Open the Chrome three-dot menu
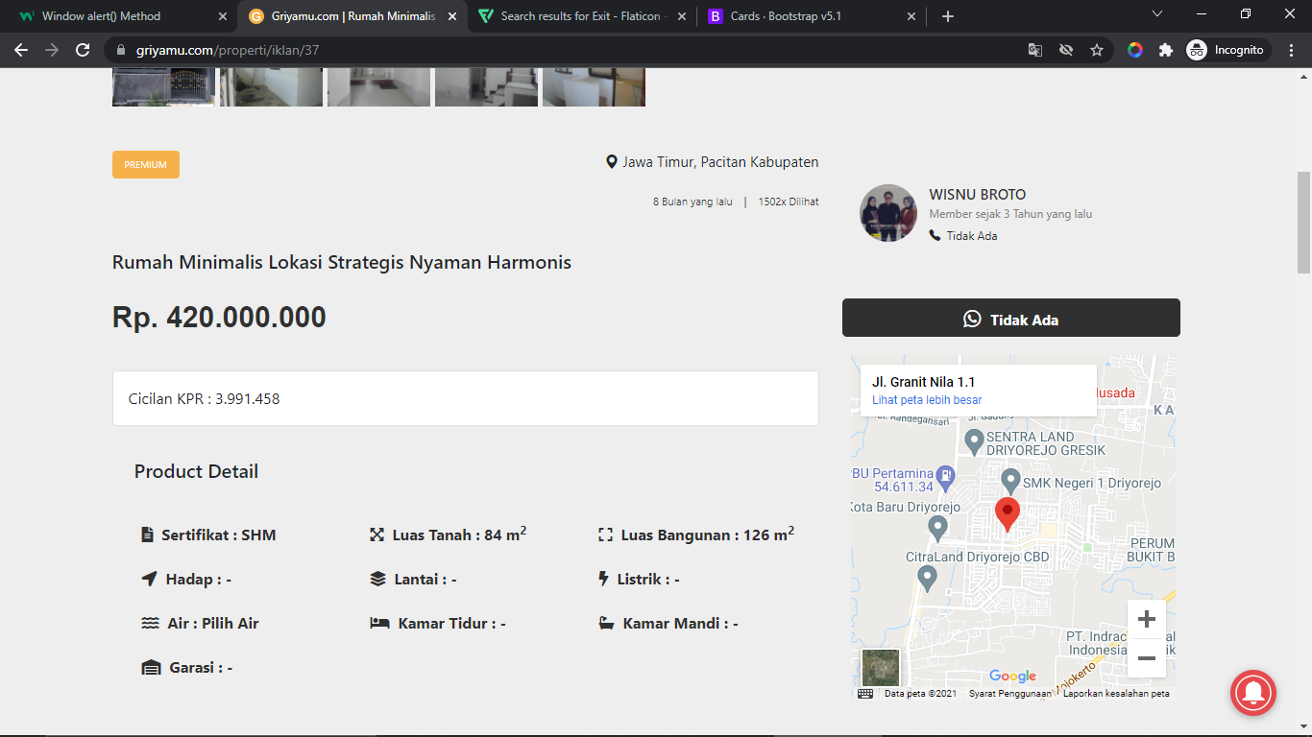1312x737 pixels. click(x=1291, y=50)
